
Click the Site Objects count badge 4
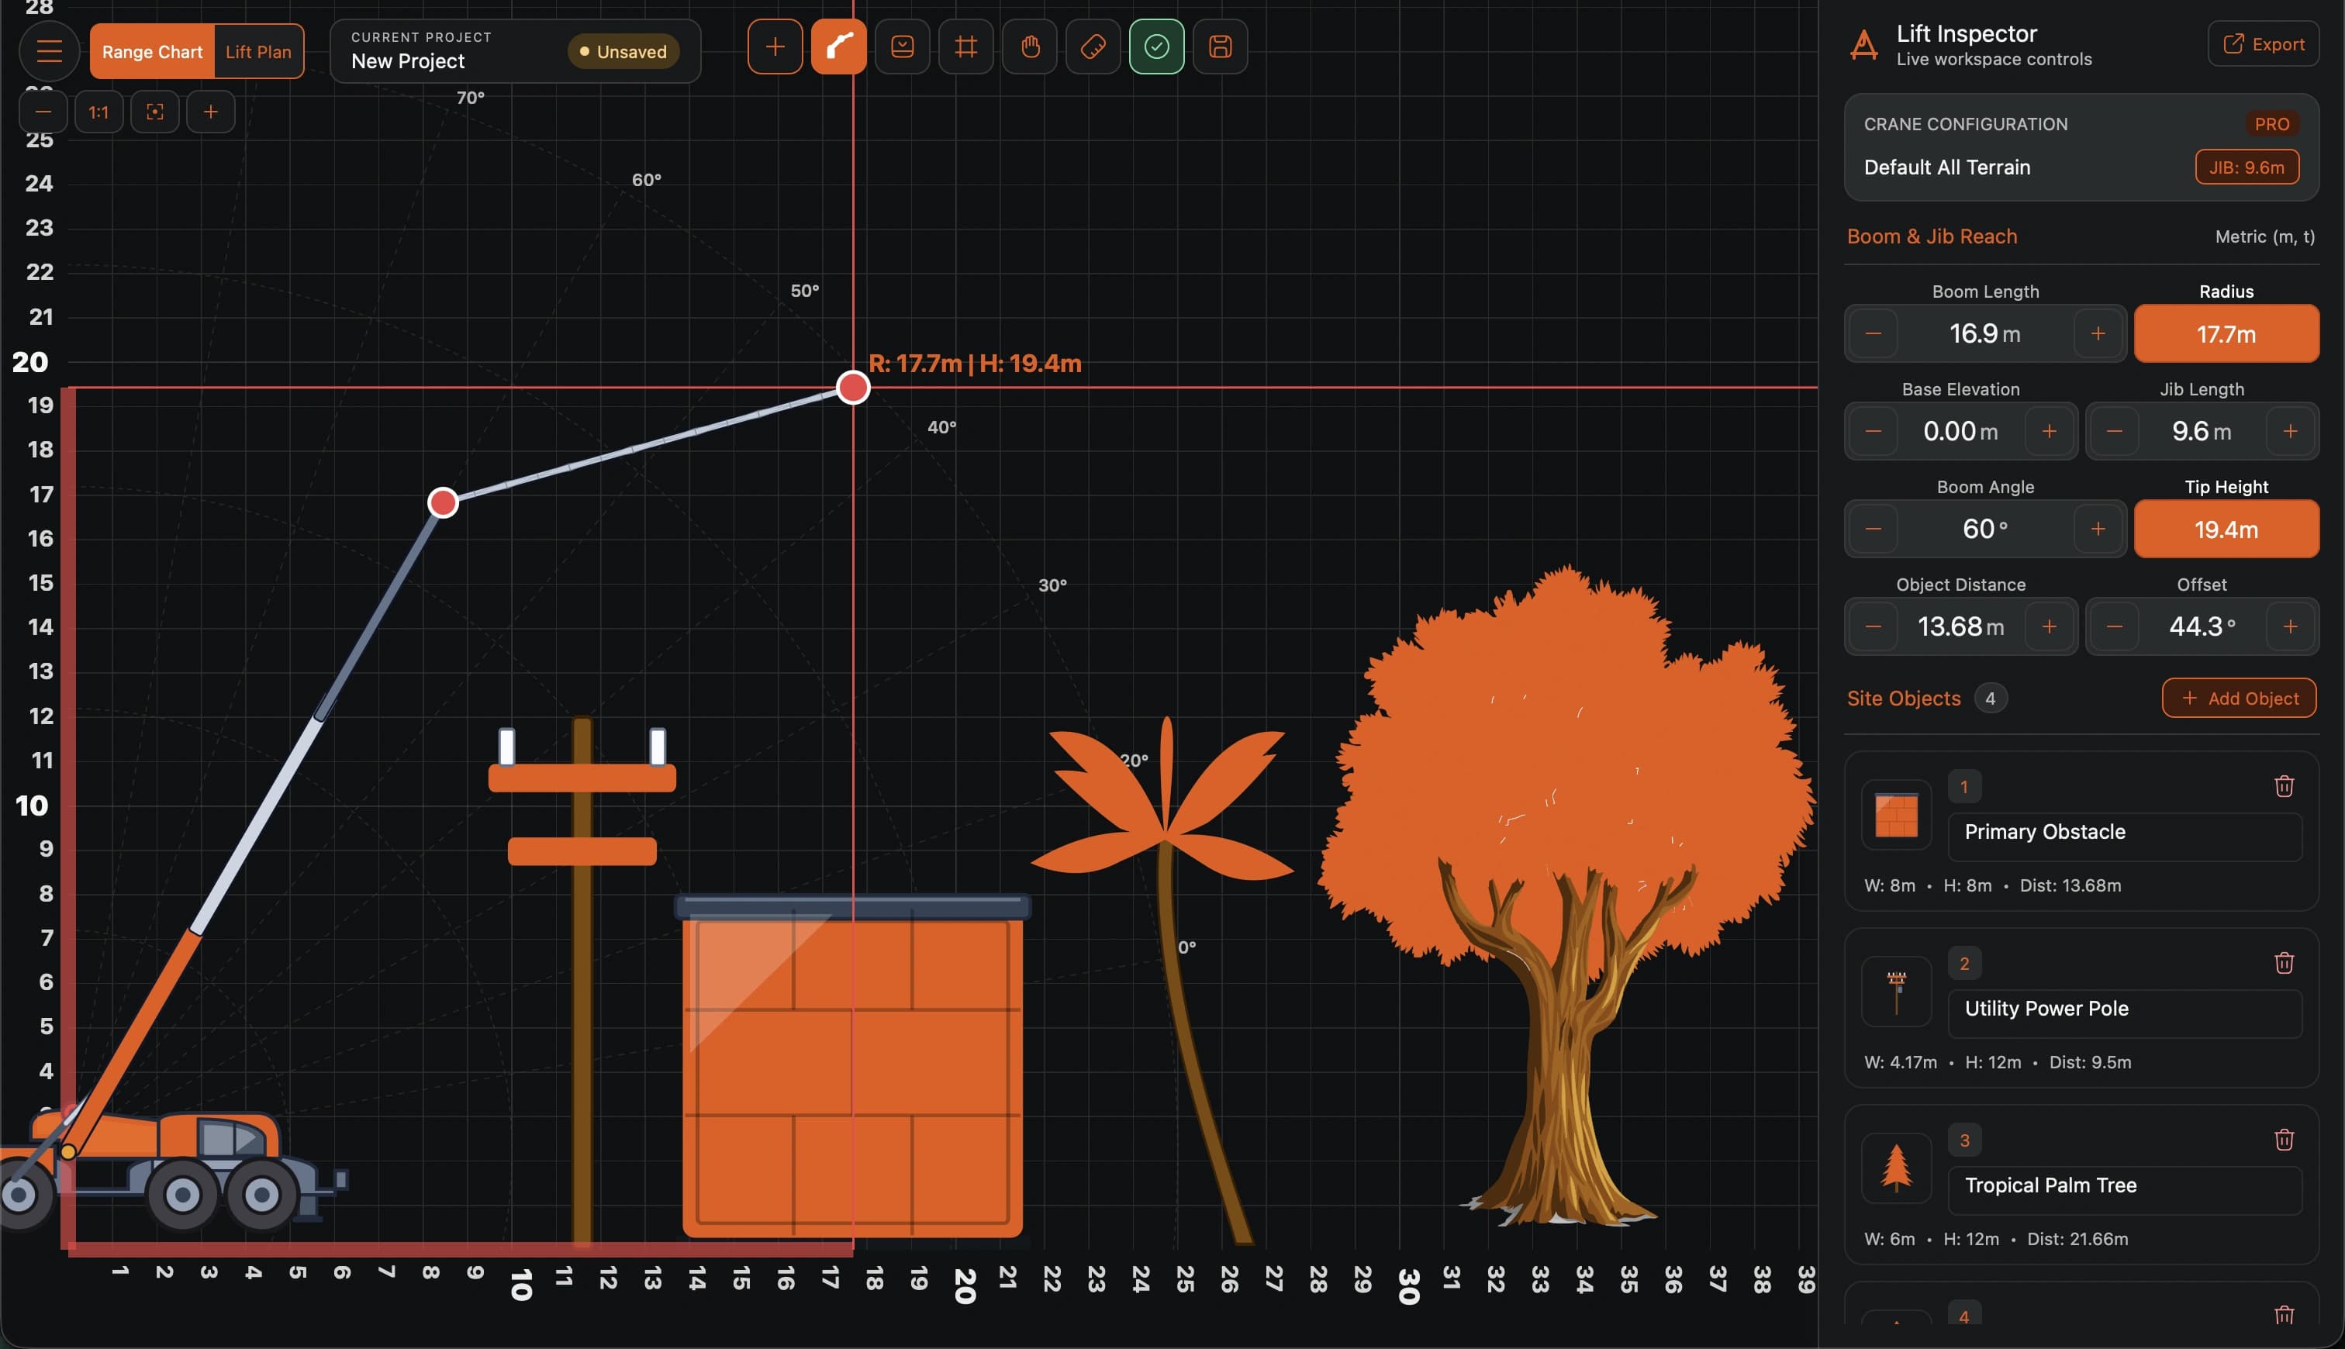[1990, 699]
